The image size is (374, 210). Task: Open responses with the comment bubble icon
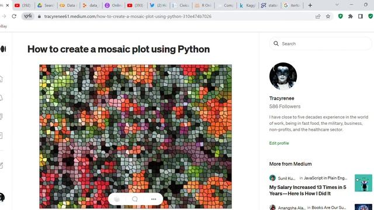coord(135,199)
